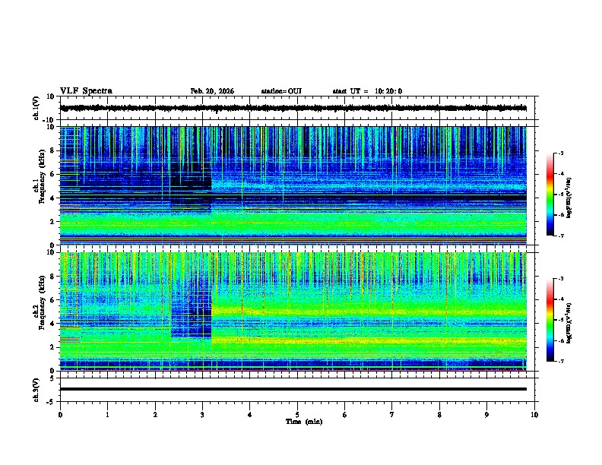The image size is (602, 465).
Task: Click the ch.1 spectrogram color scale bar
Action: 550,195
